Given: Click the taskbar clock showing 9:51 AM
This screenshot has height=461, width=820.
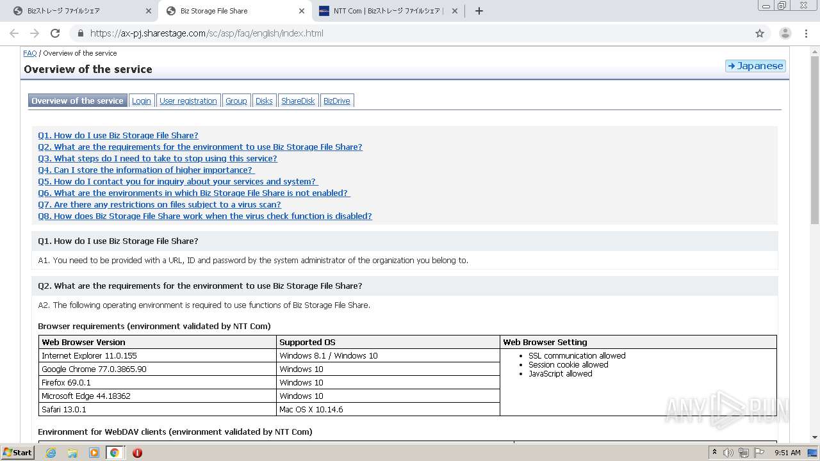Looking at the screenshot, I should pos(787,453).
